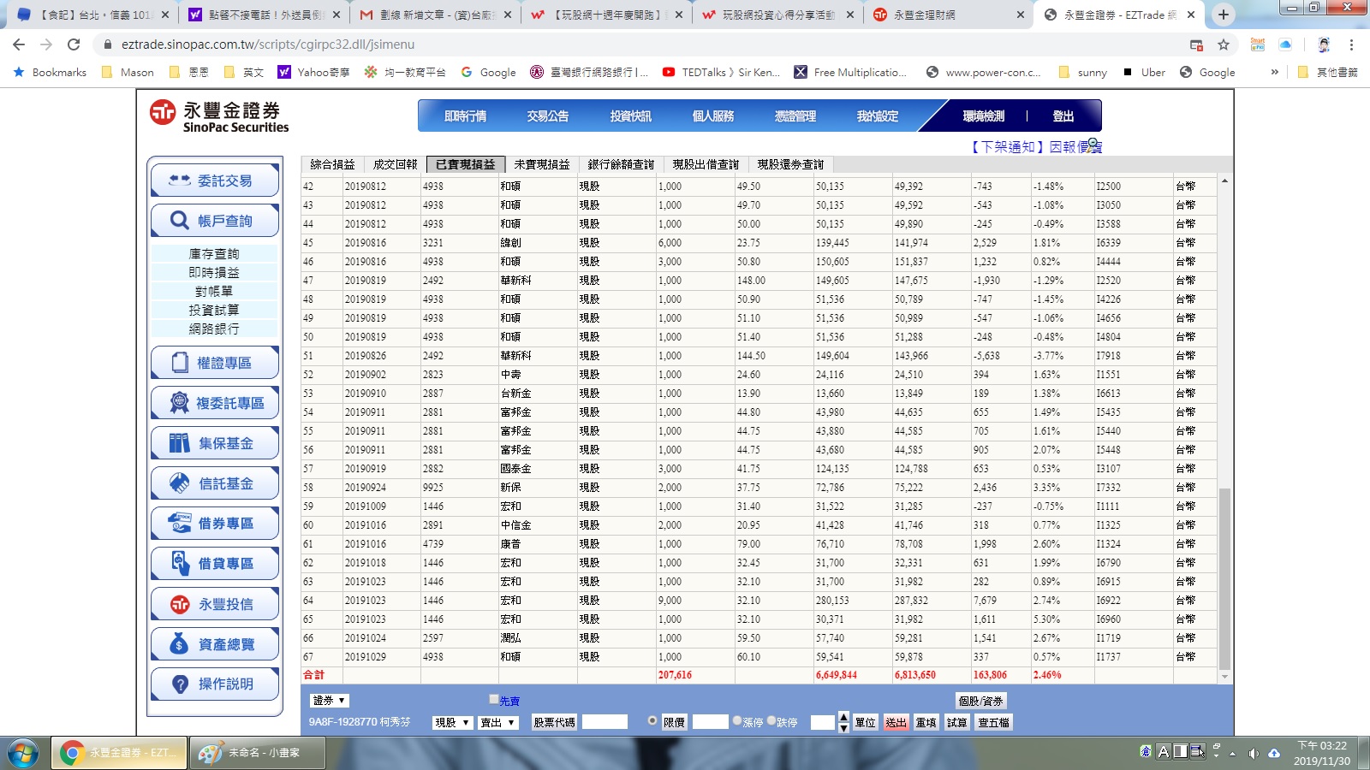Open the Yahoo奇摩 bookmark
Image resolution: width=1370 pixels, height=770 pixels.
tap(313, 72)
